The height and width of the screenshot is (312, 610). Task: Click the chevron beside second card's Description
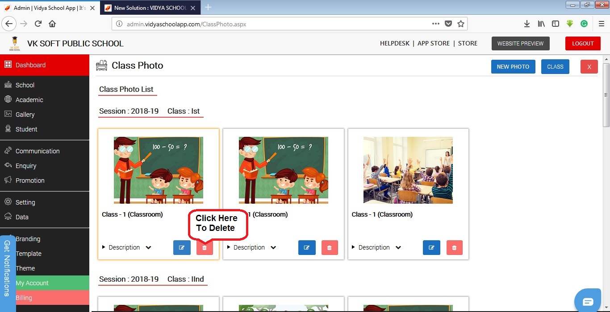tap(273, 248)
